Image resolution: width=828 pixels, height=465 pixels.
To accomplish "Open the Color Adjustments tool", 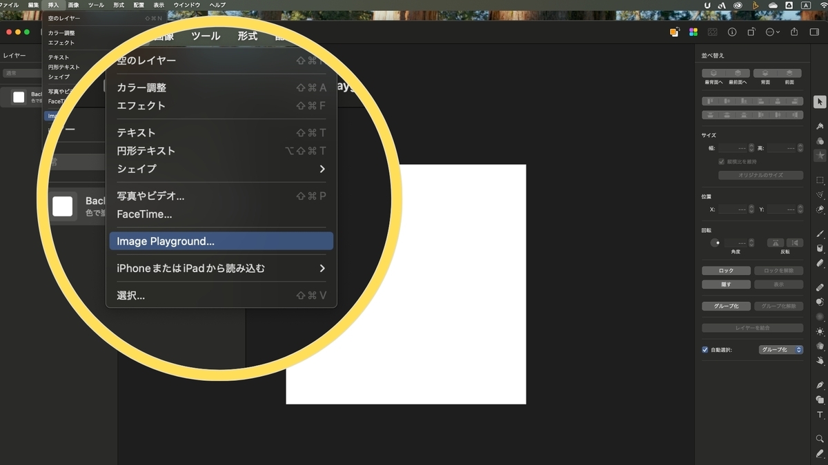I will tap(820, 141).
